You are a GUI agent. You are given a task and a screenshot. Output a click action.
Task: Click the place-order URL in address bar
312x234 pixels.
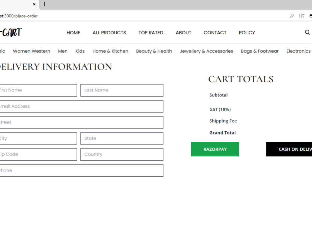(x=19, y=16)
